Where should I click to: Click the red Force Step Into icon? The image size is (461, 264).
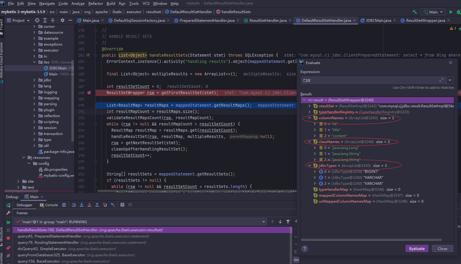89,205
